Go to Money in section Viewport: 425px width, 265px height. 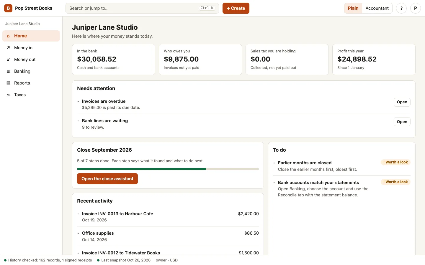pos(31,48)
